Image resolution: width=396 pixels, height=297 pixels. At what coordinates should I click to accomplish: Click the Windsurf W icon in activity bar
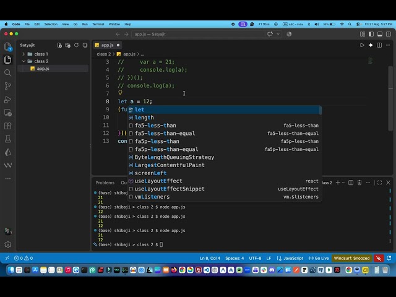(8, 165)
